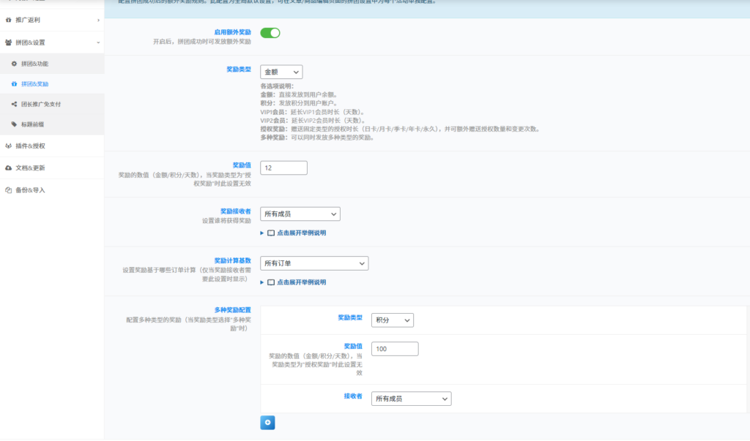750x441 pixels.
Task: Open the top 奖励类型 dropdown showing 金额
Action: 281,72
